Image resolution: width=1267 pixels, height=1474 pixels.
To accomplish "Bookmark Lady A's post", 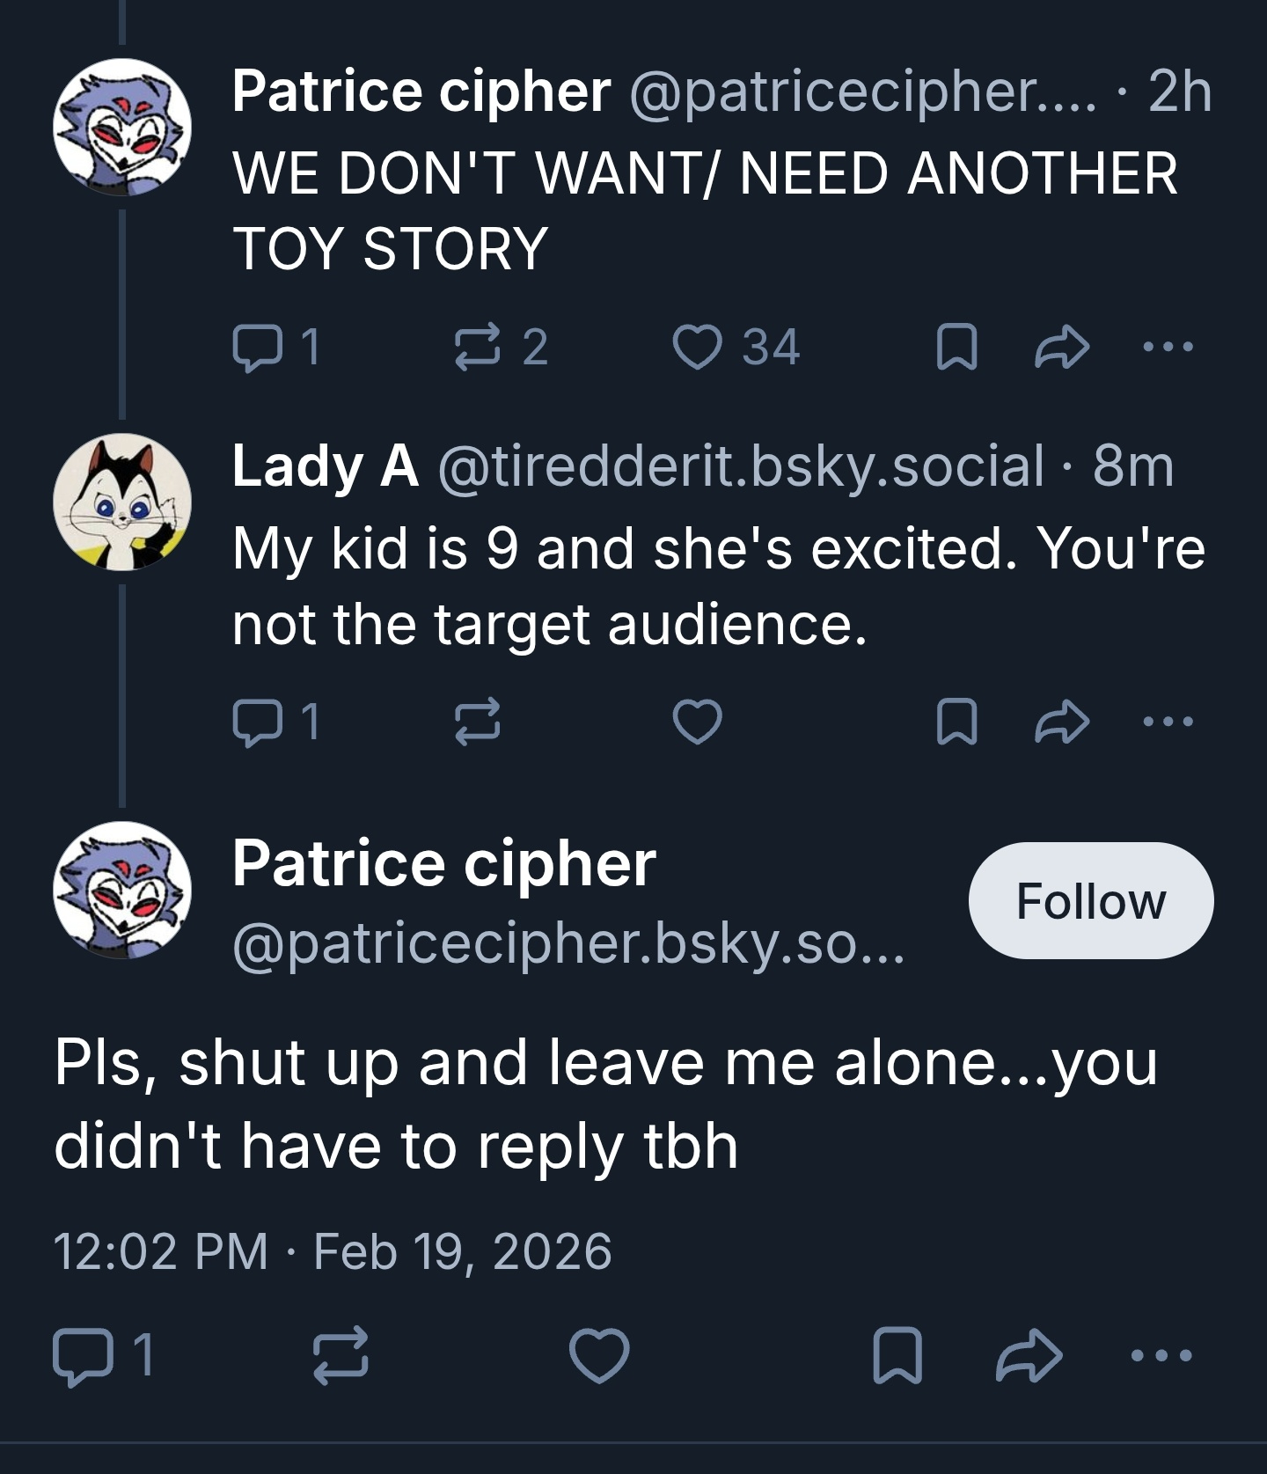I will [956, 722].
